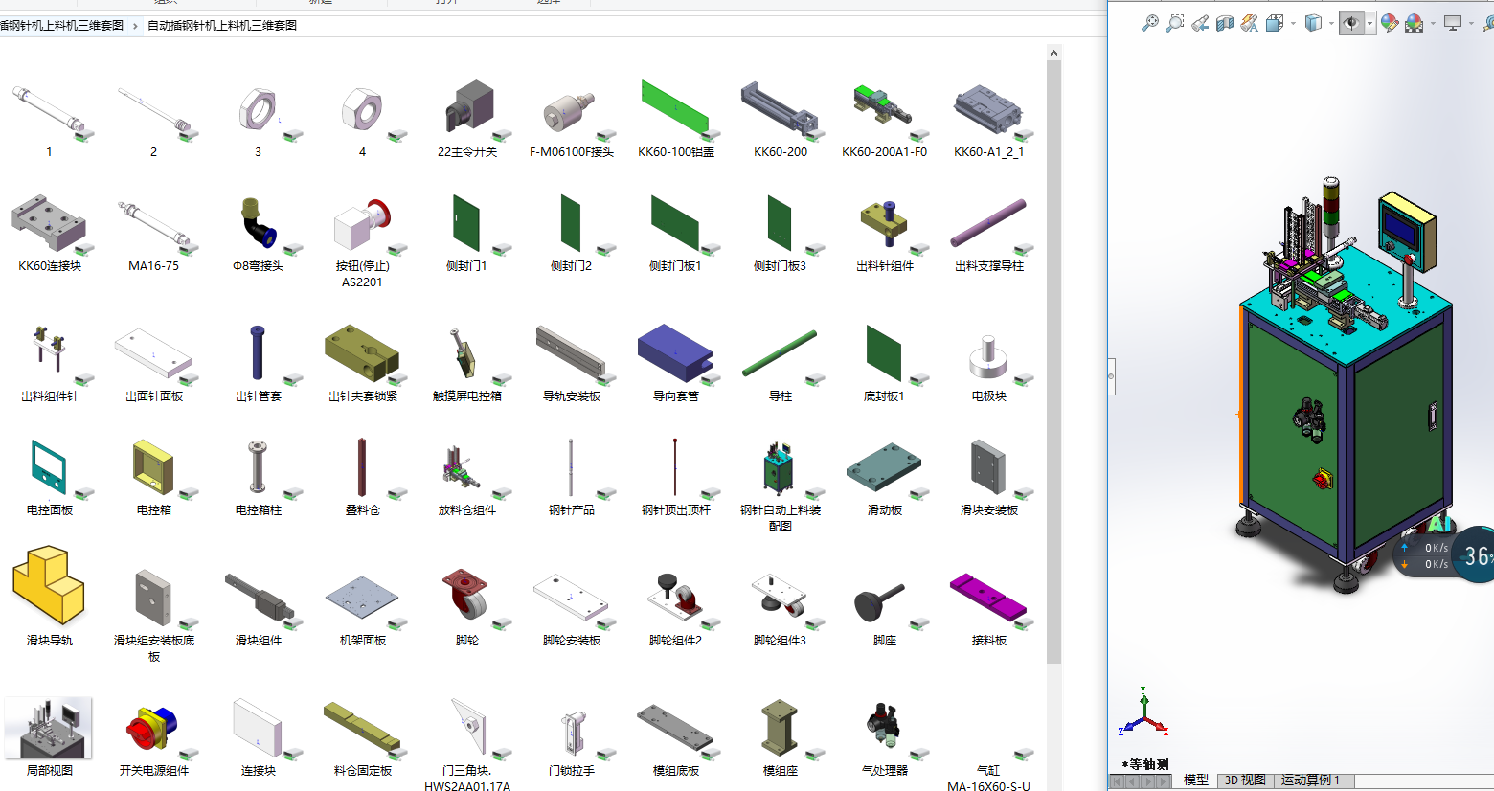Image resolution: width=1494 pixels, height=791 pixels.
Task: Select the 脚轮 caster file
Action: (x=466, y=607)
